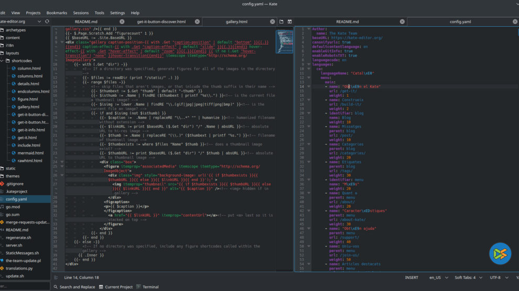The image size is (519, 291).
Task: Open mermaid.html in the file tree
Action: tap(29, 153)
